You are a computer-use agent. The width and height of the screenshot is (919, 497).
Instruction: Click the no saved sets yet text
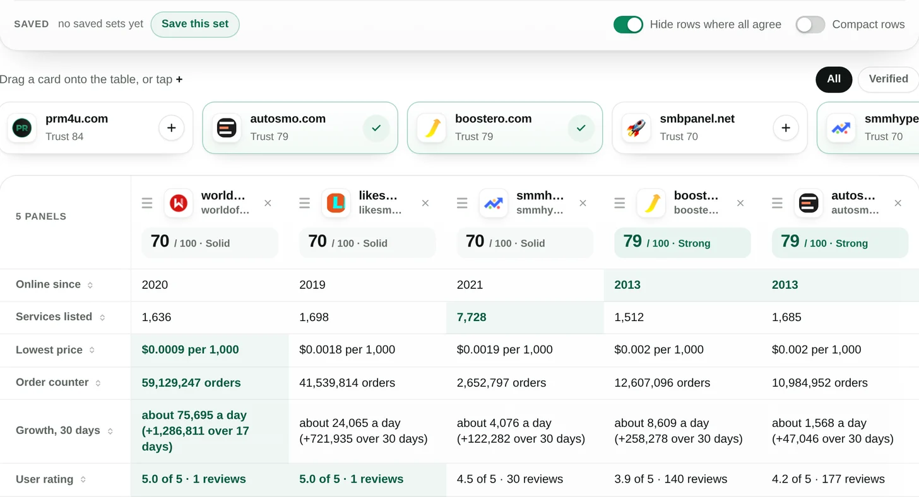coord(100,24)
